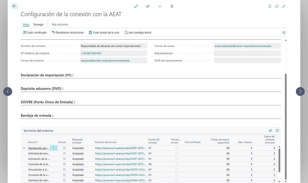Viewport: 308px width, 183px height.
Task: Click the aduanas@lumen-importaciones.example email
Action: 105,60
